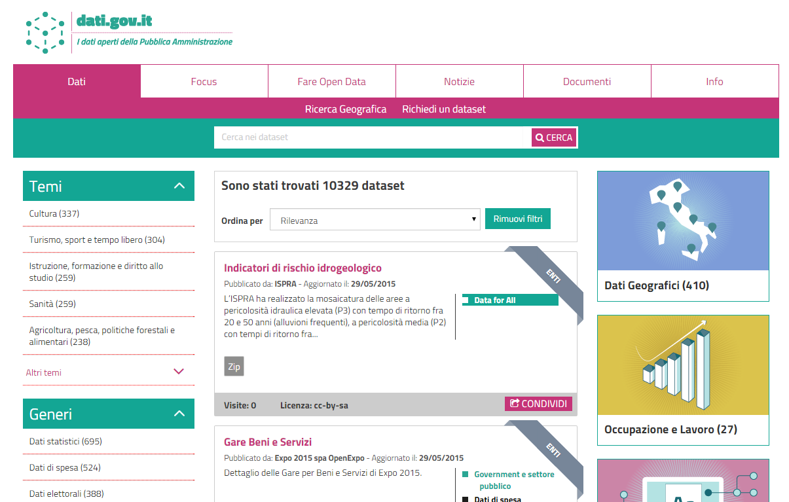The image size is (789, 502).
Task: Filter by Cultura (337) theme
Action: point(54,213)
